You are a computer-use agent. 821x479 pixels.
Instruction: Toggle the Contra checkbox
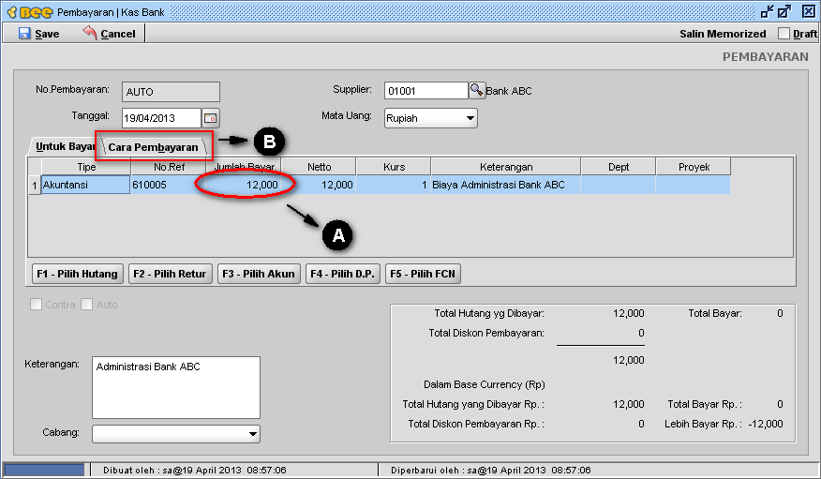click(37, 305)
